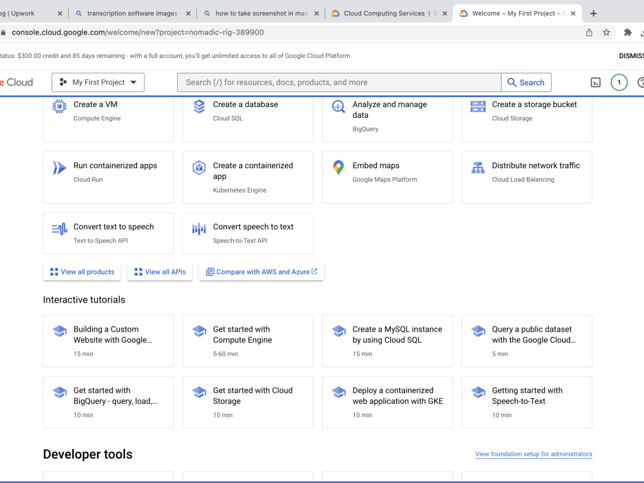Open Compare with AWS and Azure
Screen dimensions: 644x483
261,272
